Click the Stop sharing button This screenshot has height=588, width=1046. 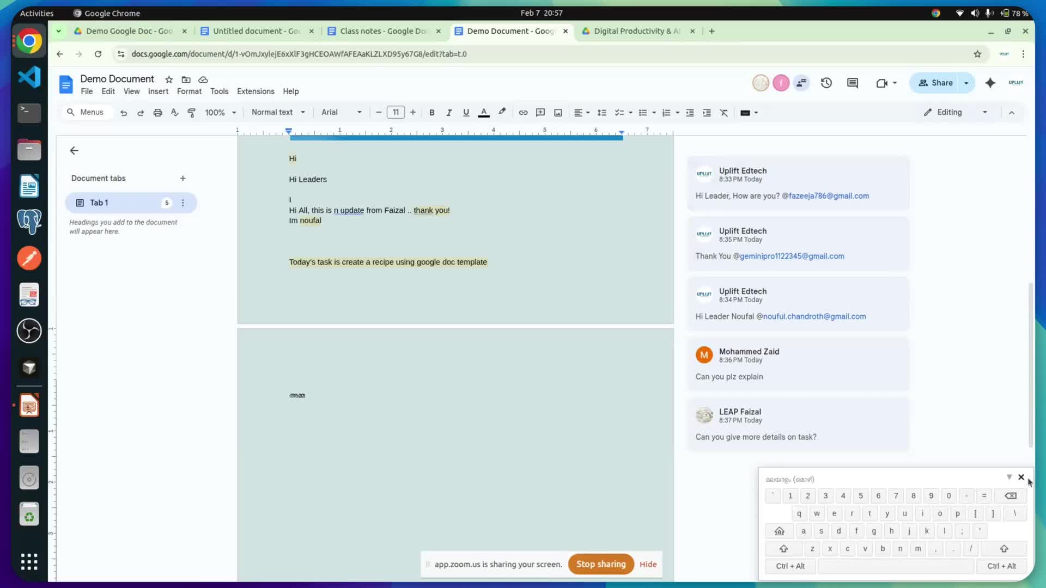point(601,564)
